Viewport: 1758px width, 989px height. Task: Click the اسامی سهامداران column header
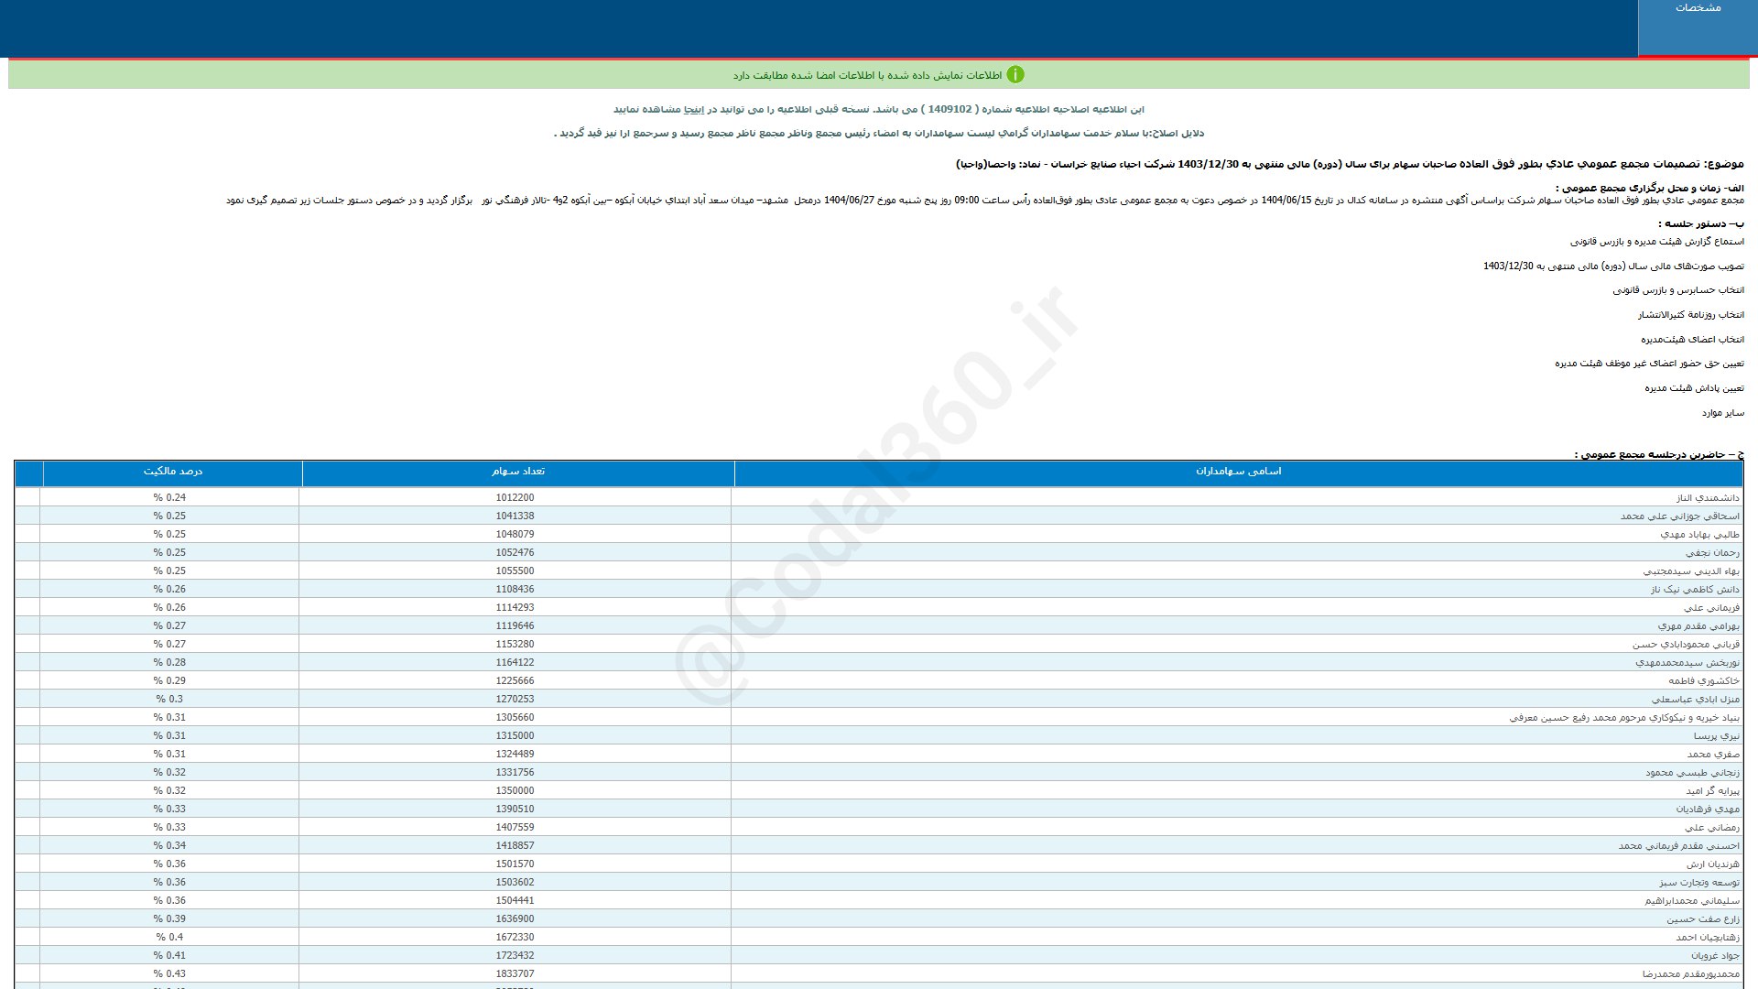pyautogui.click(x=1238, y=472)
